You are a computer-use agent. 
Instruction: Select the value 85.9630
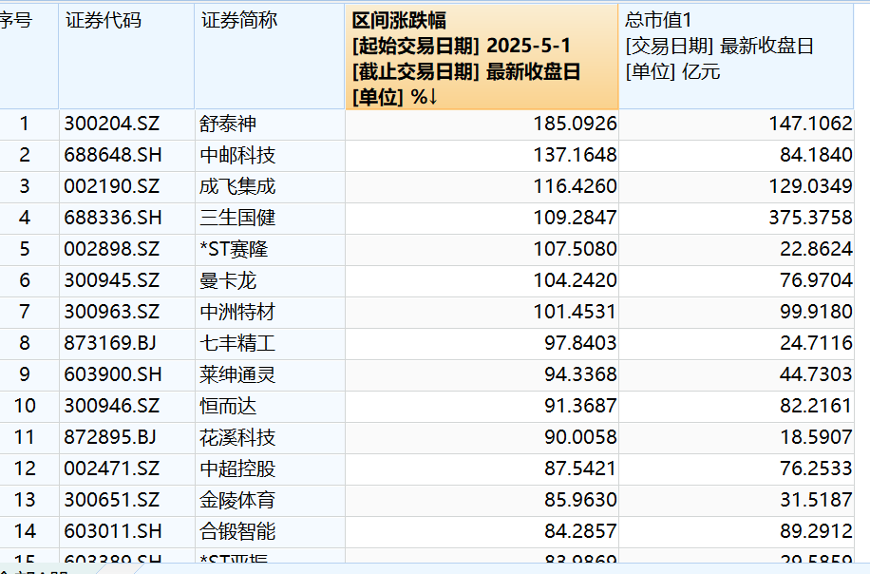580,500
